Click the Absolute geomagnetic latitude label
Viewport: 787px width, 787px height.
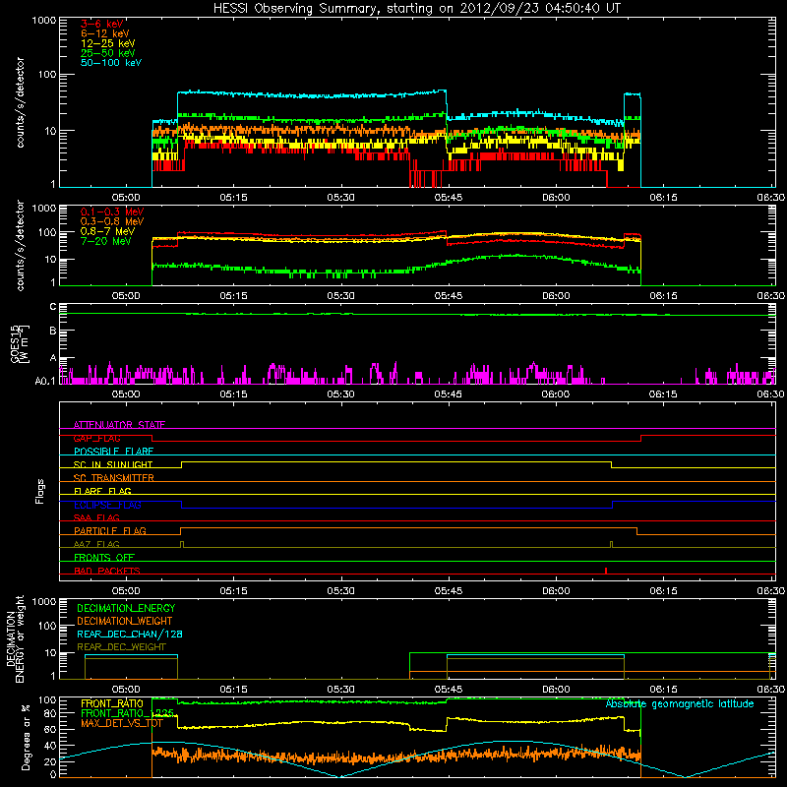(680, 704)
